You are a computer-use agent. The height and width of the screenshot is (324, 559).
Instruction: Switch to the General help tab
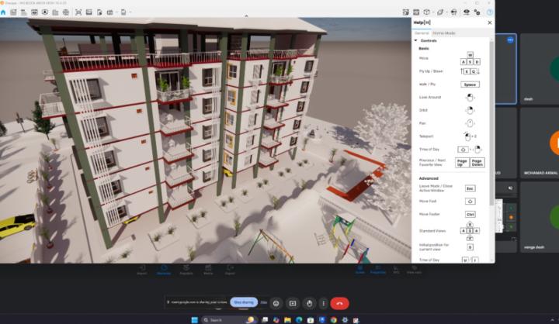(422, 33)
